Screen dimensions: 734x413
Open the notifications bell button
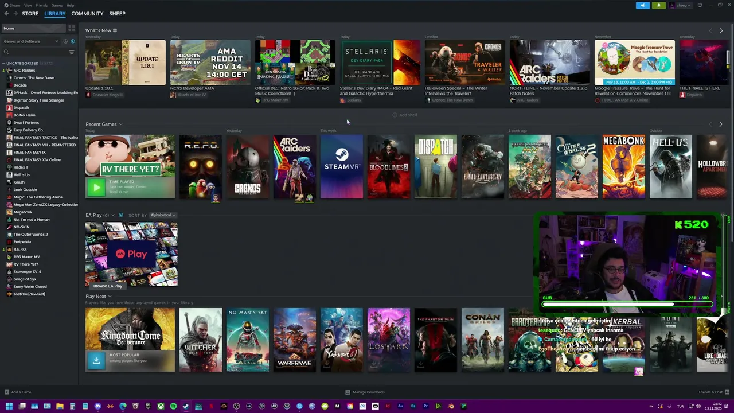pos(658,5)
